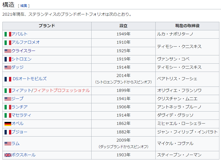The height and width of the screenshot is (160, 221).
Task: Open the アルファロメオ brand link
Action: (x=25, y=42)
